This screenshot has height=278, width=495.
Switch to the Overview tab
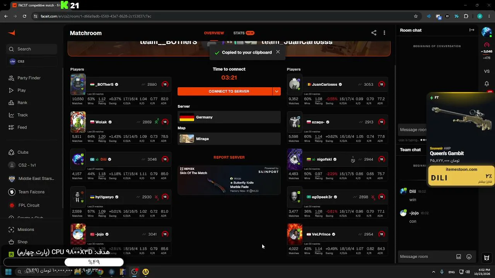(214, 33)
